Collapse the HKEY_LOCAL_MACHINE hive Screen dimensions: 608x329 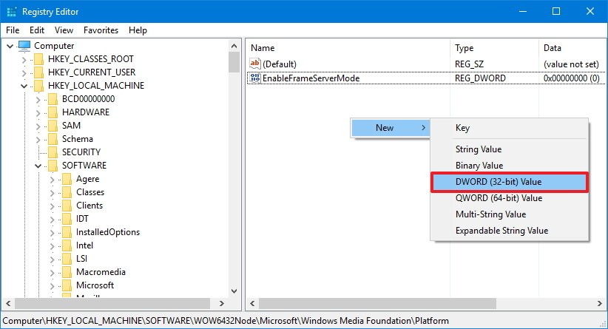[24, 86]
